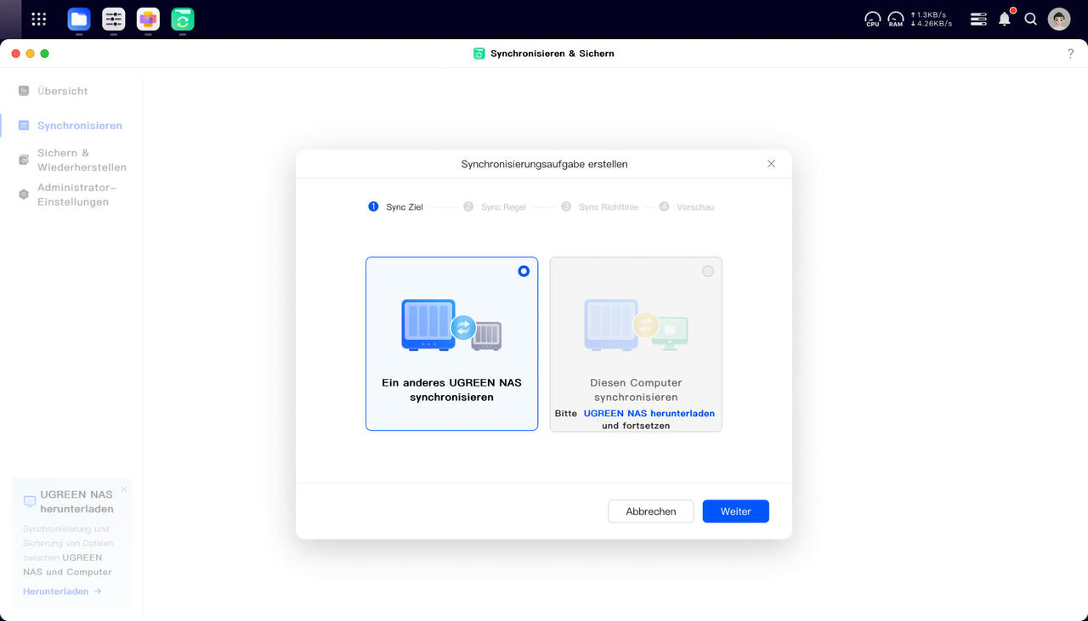The width and height of the screenshot is (1088, 621).
Task: Click the yellow minimize window button
Action: (x=30, y=54)
